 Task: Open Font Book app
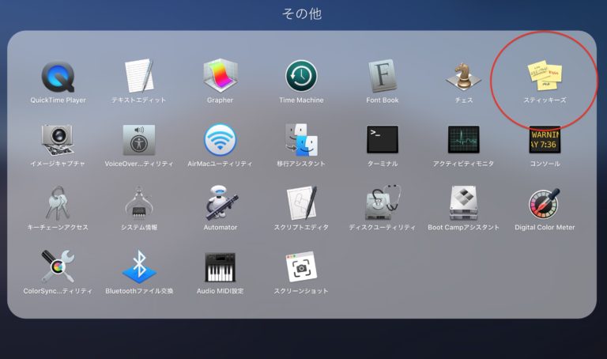click(x=382, y=76)
